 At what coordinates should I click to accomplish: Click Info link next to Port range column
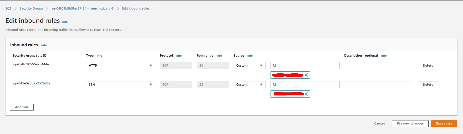tap(219, 56)
